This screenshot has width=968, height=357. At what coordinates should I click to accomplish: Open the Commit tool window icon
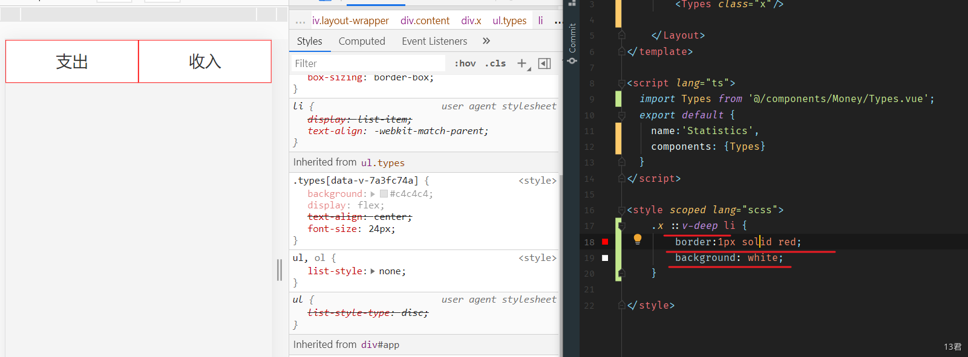[572, 43]
